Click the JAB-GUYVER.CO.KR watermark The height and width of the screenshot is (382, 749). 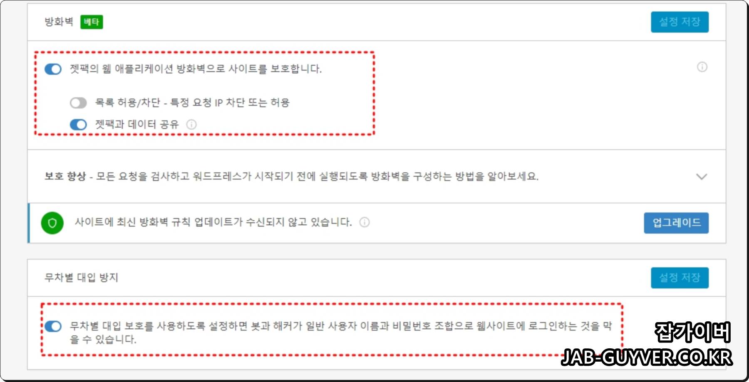[x=647, y=357]
